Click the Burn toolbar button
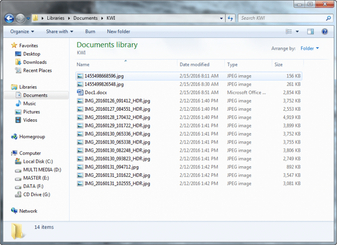Image resolution: width=337 pixels, height=245 pixels. (90, 31)
